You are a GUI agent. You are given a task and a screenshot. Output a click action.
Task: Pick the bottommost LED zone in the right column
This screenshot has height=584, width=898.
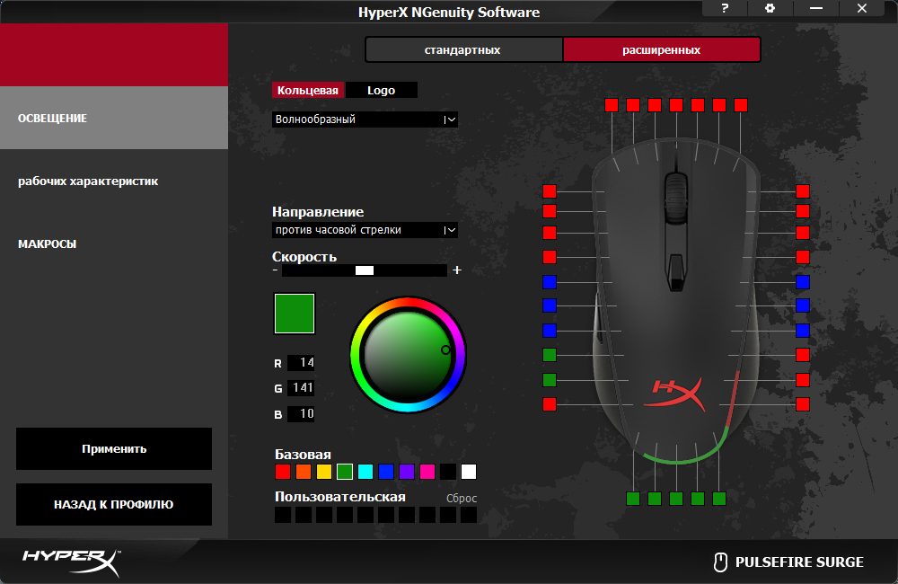coord(802,404)
